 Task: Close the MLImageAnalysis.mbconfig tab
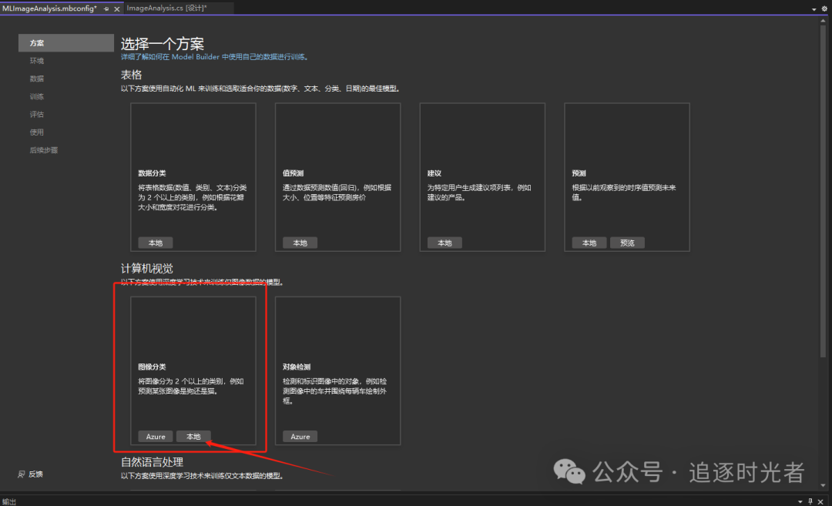[x=117, y=8]
